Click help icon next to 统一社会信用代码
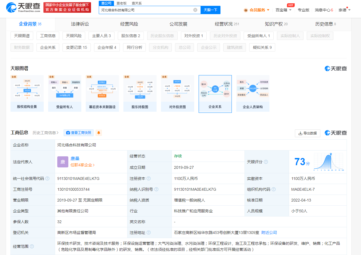Image resolution: width=361 pixels, height=255 pixels. (x=47, y=178)
